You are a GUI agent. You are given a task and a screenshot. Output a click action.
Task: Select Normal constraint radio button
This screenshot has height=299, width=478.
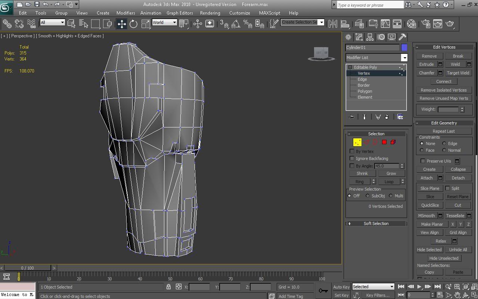pos(444,150)
